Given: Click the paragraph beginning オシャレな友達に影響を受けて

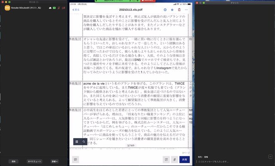Looking at the screenshot, I should tap(135, 56).
